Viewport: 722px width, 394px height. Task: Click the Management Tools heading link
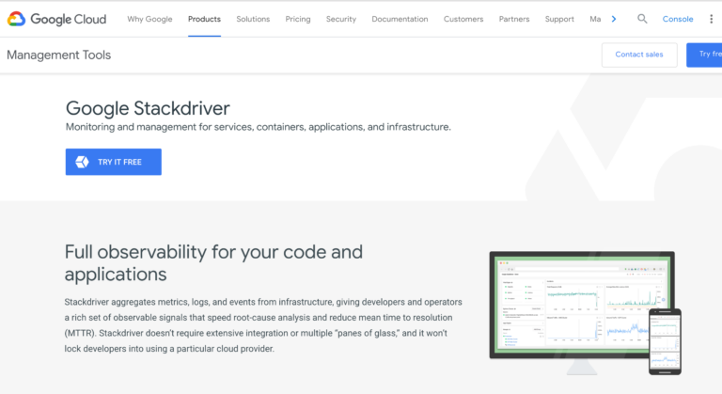[58, 55]
